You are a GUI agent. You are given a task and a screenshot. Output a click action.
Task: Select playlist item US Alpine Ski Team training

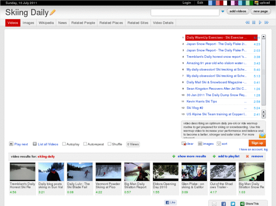[216, 114]
